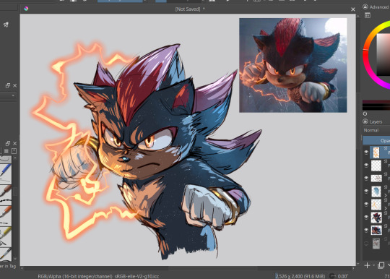
Task: Hide the Shadow character color layer
Action: [366, 217]
